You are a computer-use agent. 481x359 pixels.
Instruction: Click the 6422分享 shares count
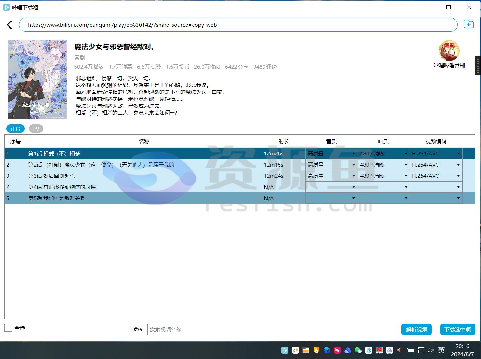click(236, 67)
